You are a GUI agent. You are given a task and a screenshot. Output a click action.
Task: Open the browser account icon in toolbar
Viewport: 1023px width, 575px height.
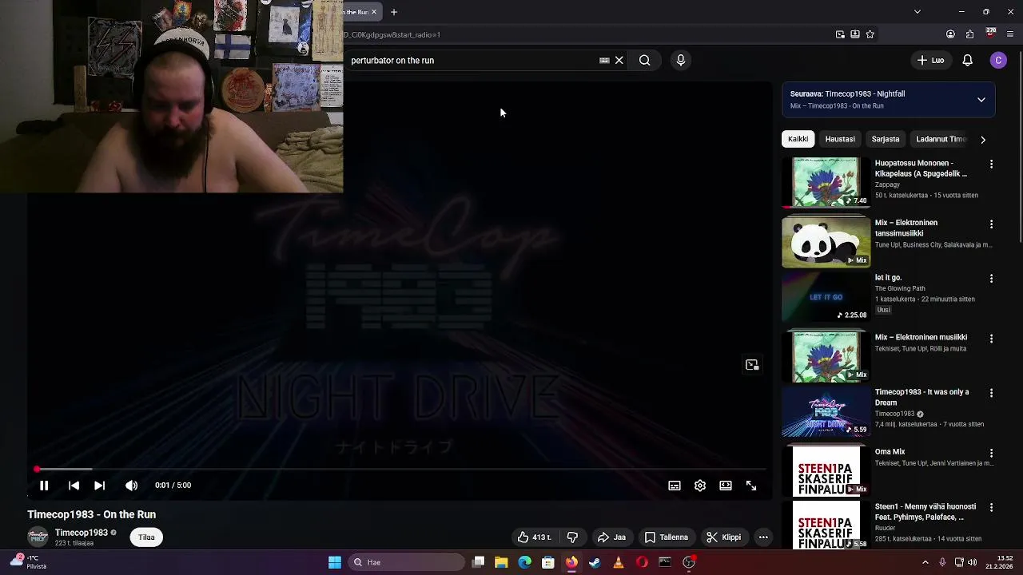950,34
